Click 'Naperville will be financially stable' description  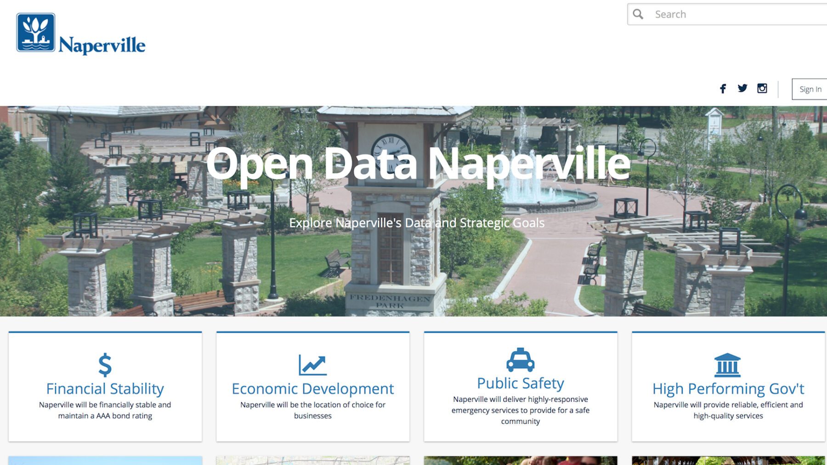(x=105, y=410)
